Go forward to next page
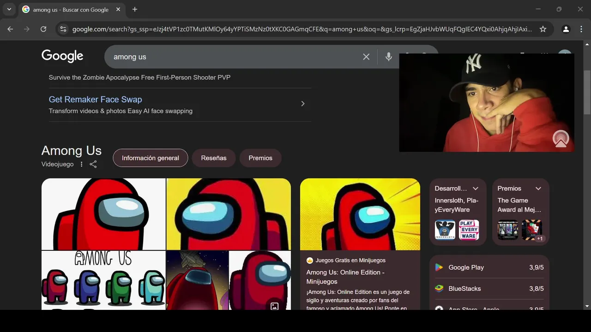591x332 pixels. pyautogui.click(x=27, y=29)
